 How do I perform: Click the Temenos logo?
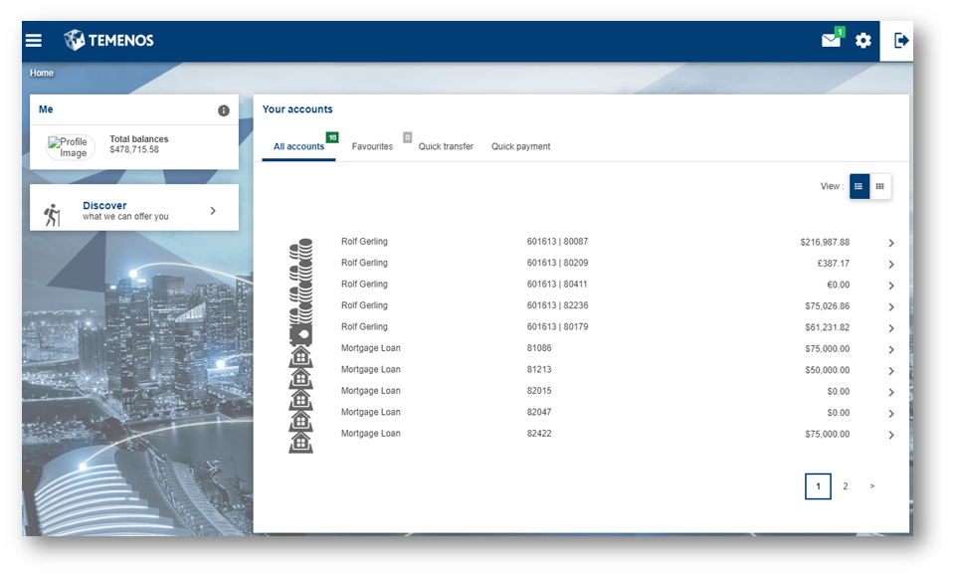coord(108,41)
